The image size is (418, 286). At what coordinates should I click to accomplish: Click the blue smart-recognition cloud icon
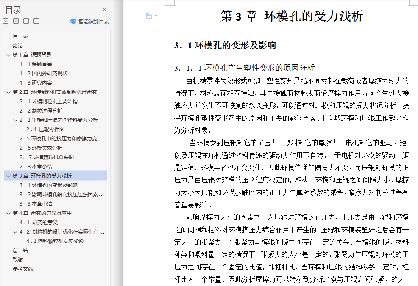[x=73, y=21]
